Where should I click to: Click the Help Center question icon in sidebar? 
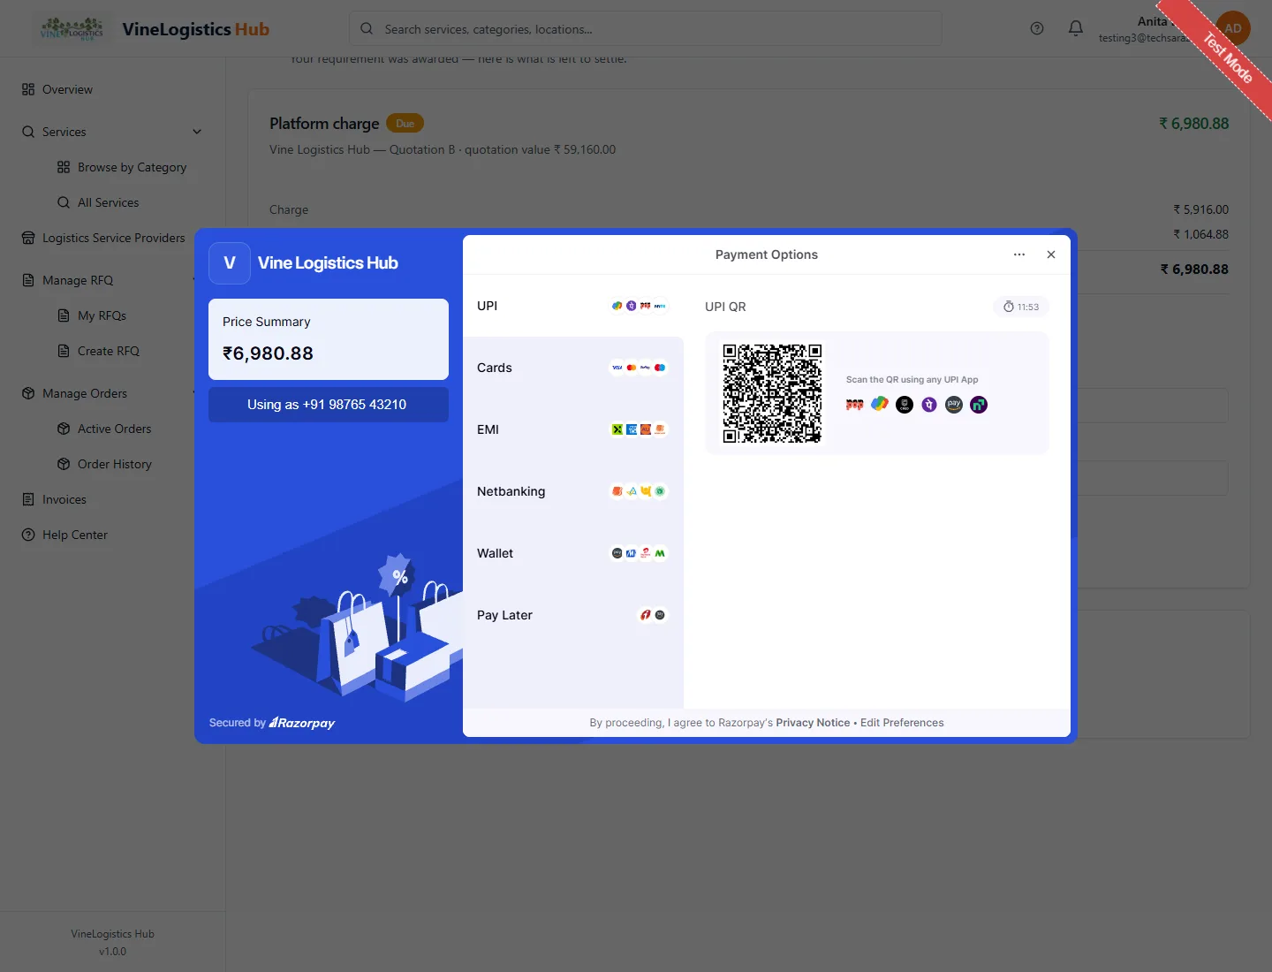(28, 535)
